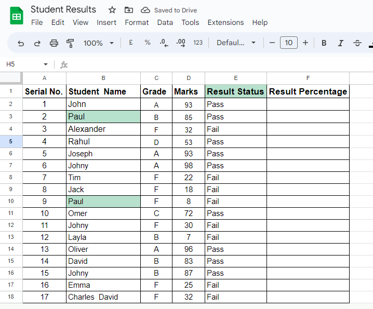
Task: Select the Paint format tool
Action: pos(70,43)
